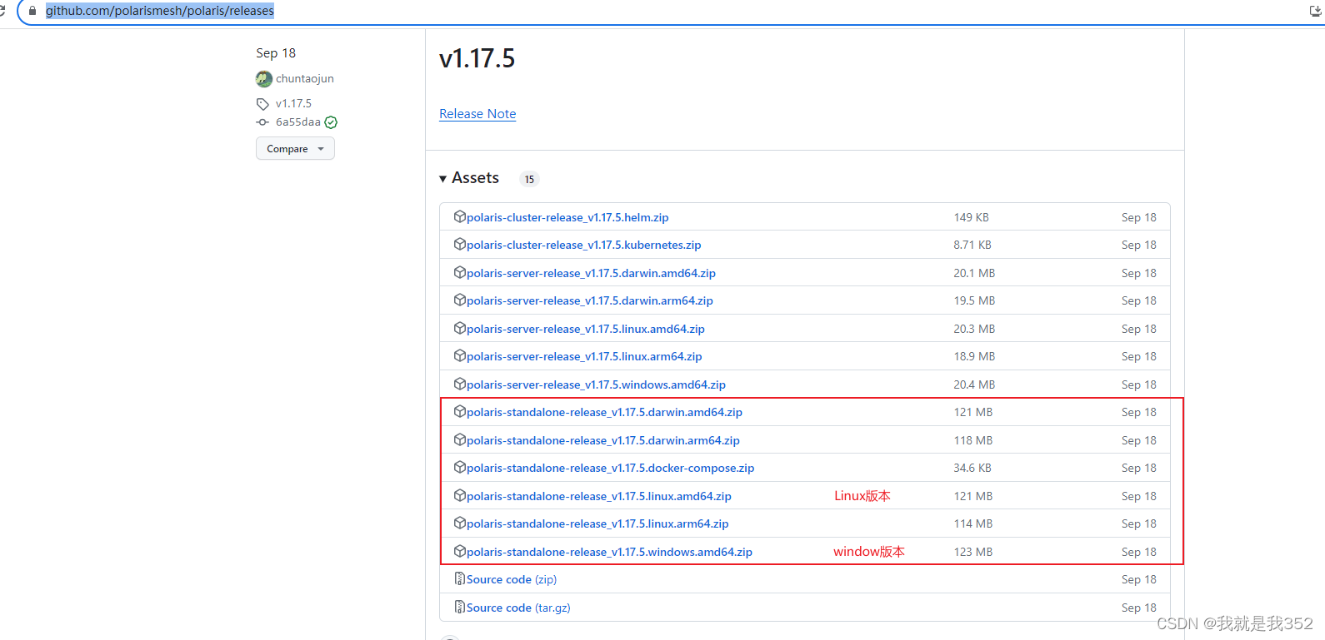
Task: Click file icon for Source code (zip)
Action: pyautogui.click(x=459, y=578)
